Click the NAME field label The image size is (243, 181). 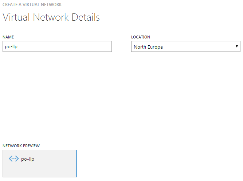pyautogui.click(x=8, y=37)
